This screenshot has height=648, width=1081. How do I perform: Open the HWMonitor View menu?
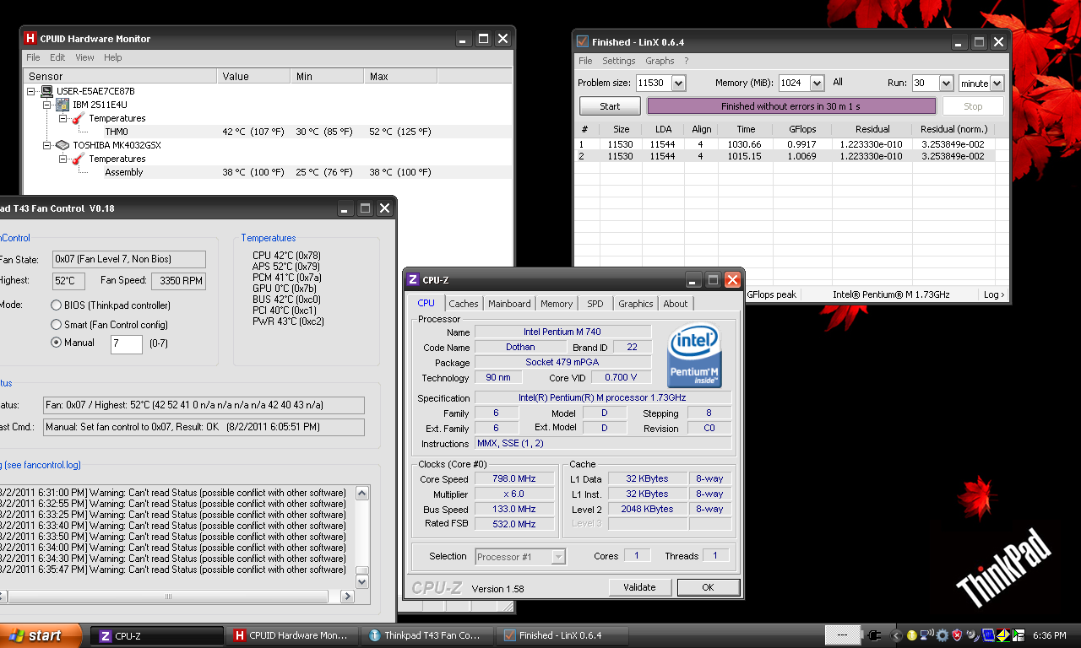(x=84, y=57)
